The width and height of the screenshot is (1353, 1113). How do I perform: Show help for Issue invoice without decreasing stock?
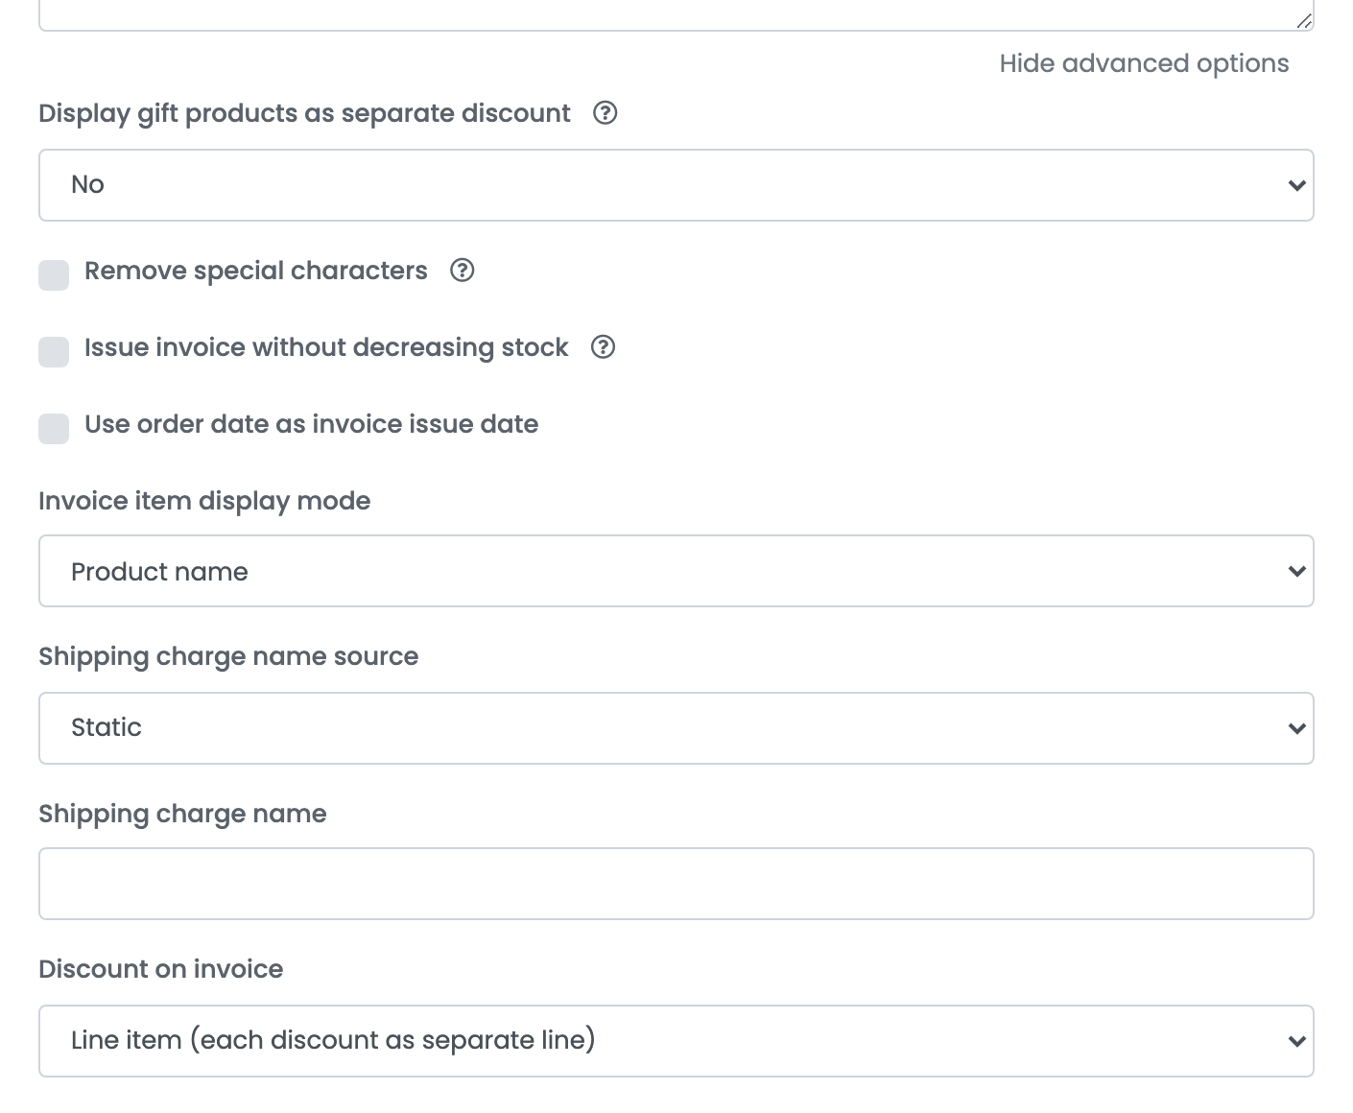coord(603,347)
